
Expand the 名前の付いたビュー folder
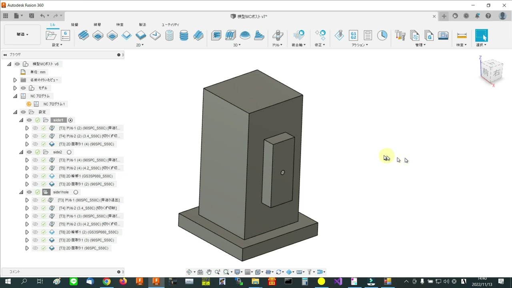click(15, 80)
